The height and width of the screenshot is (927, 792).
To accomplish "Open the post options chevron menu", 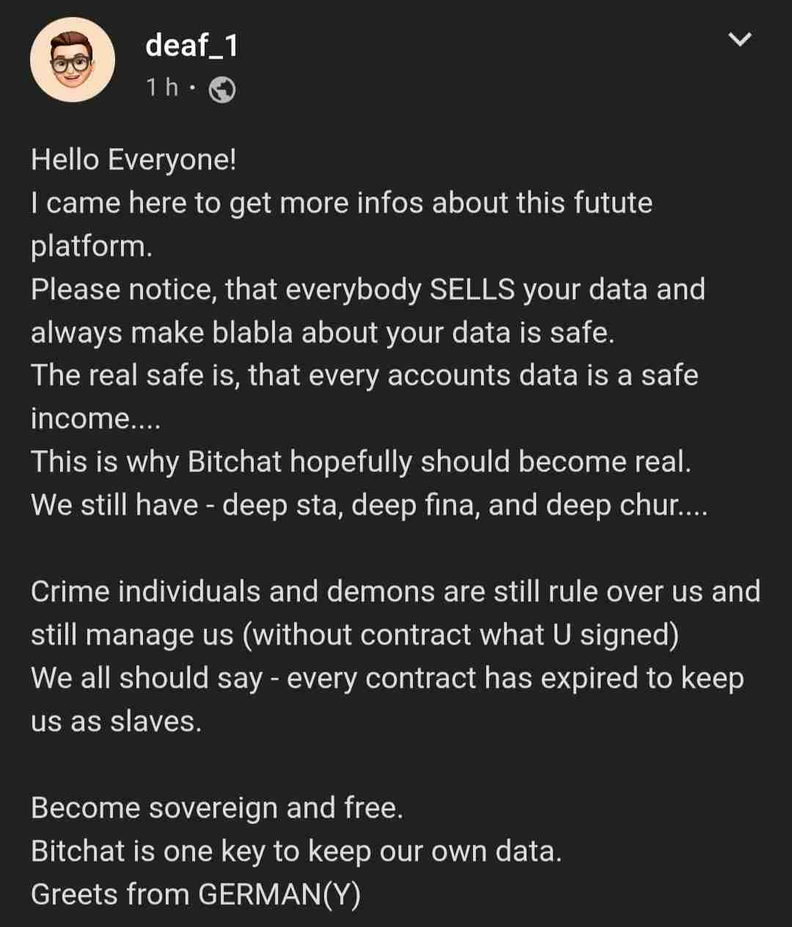I will 740,39.
